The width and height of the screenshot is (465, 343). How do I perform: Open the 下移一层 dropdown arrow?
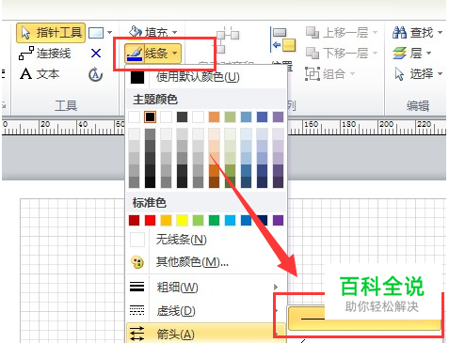(x=375, y=53)
